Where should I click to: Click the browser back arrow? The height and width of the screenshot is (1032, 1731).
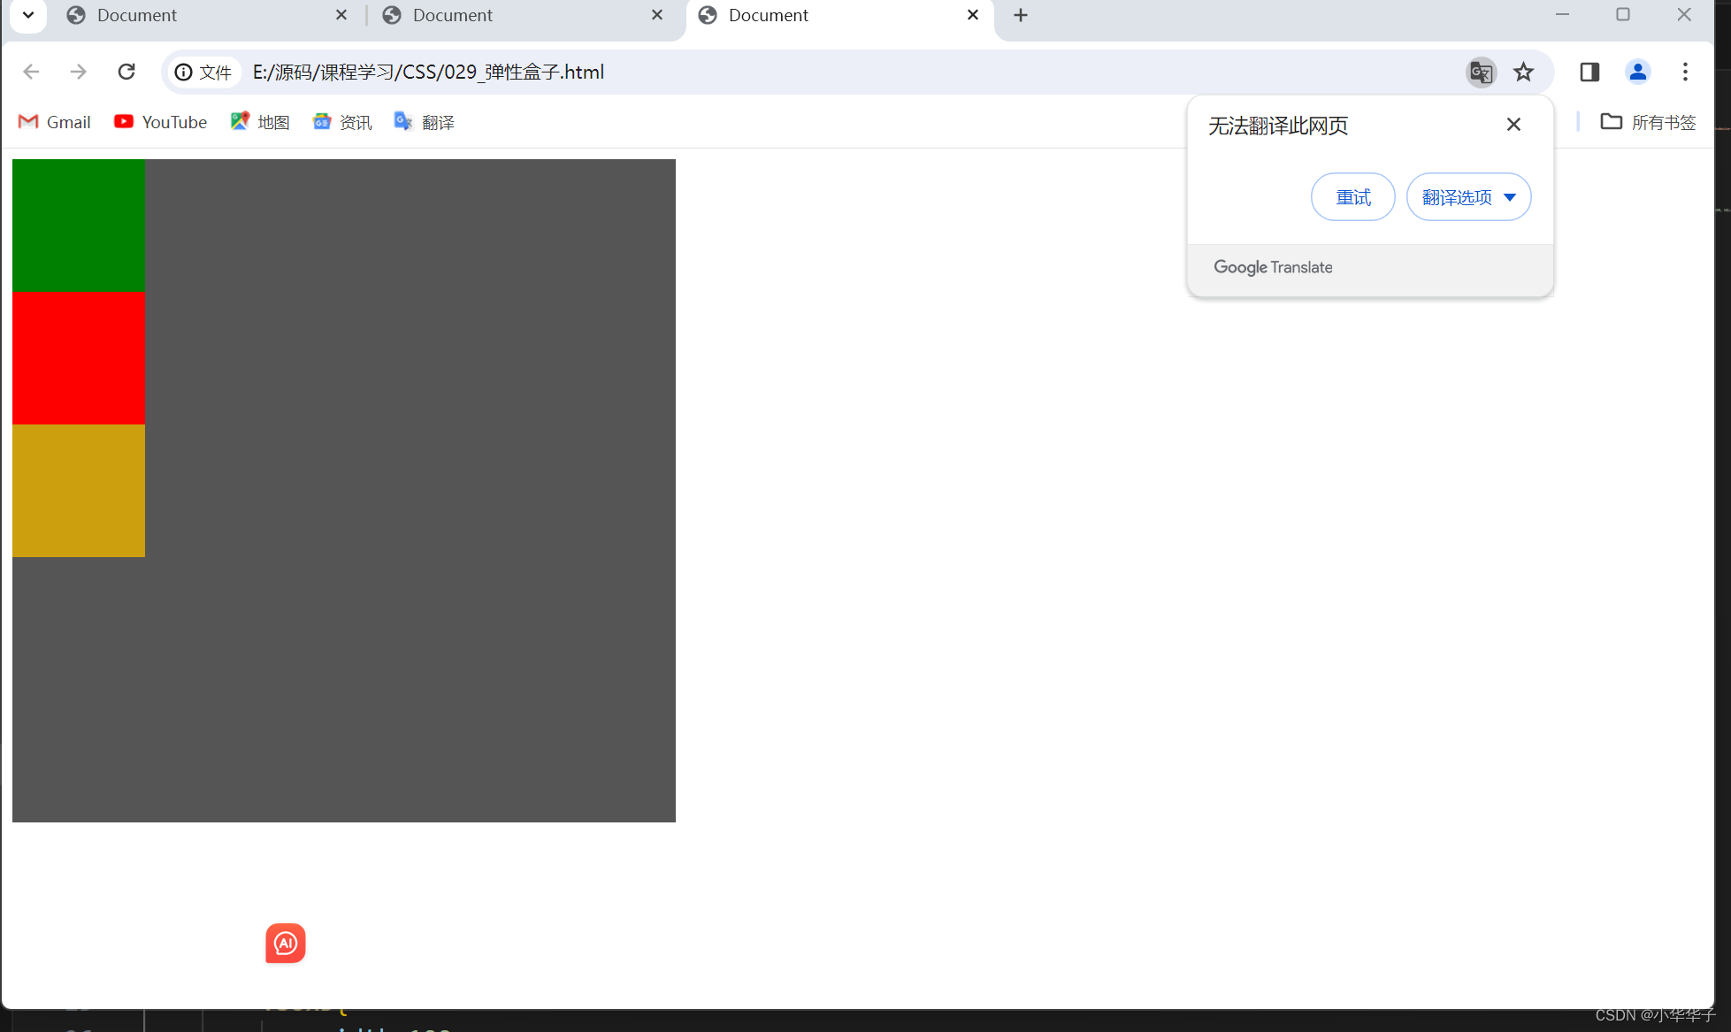tap(31, 72)
